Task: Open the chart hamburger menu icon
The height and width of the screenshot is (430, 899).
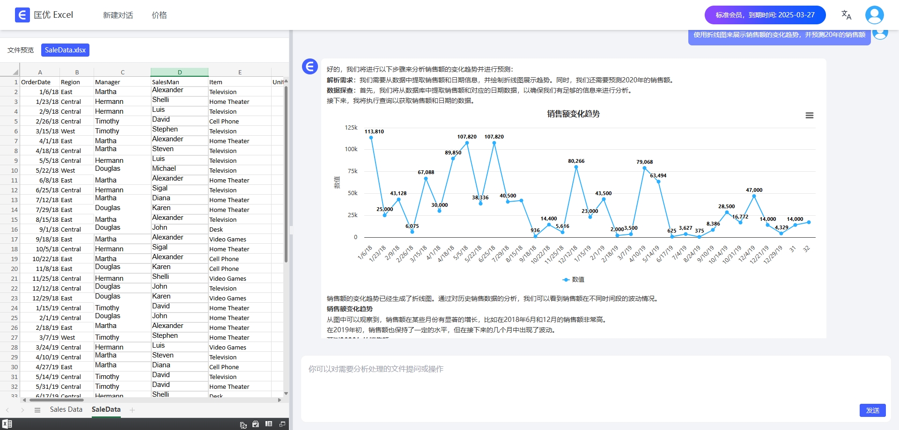Action: pyautogui.click(x=809, y=116)
